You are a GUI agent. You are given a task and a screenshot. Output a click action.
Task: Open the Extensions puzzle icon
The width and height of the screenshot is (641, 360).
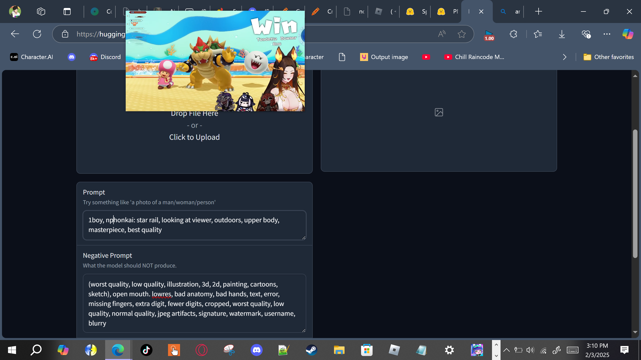pos(513,34)
